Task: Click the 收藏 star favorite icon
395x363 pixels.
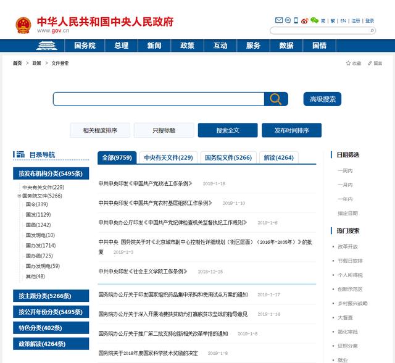Action: point(348,63)
